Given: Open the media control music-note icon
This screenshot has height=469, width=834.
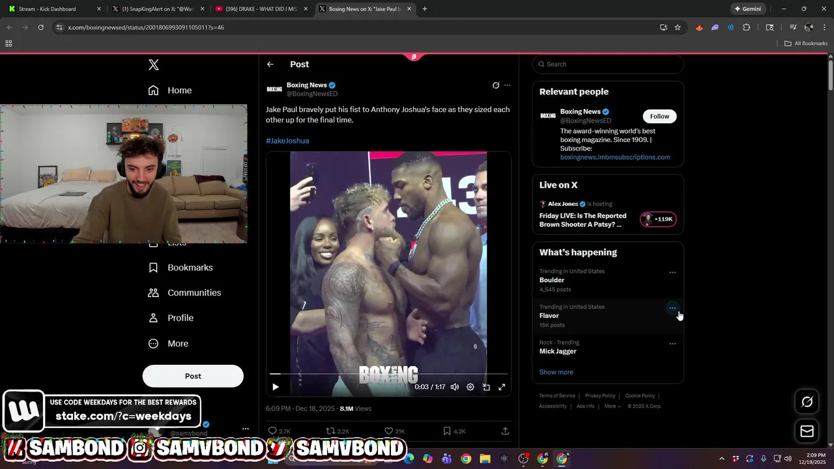Looking at the screenshot, I should [x=793, y=27].
